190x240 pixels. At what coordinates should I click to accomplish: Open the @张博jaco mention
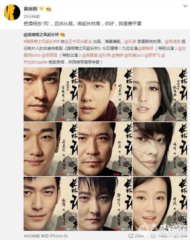point(134,55)
